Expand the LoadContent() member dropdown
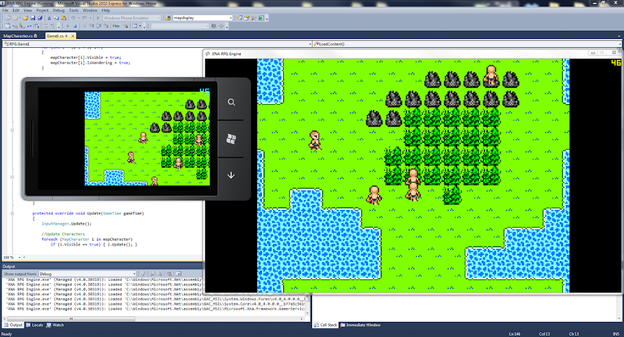 click(621, 44)
